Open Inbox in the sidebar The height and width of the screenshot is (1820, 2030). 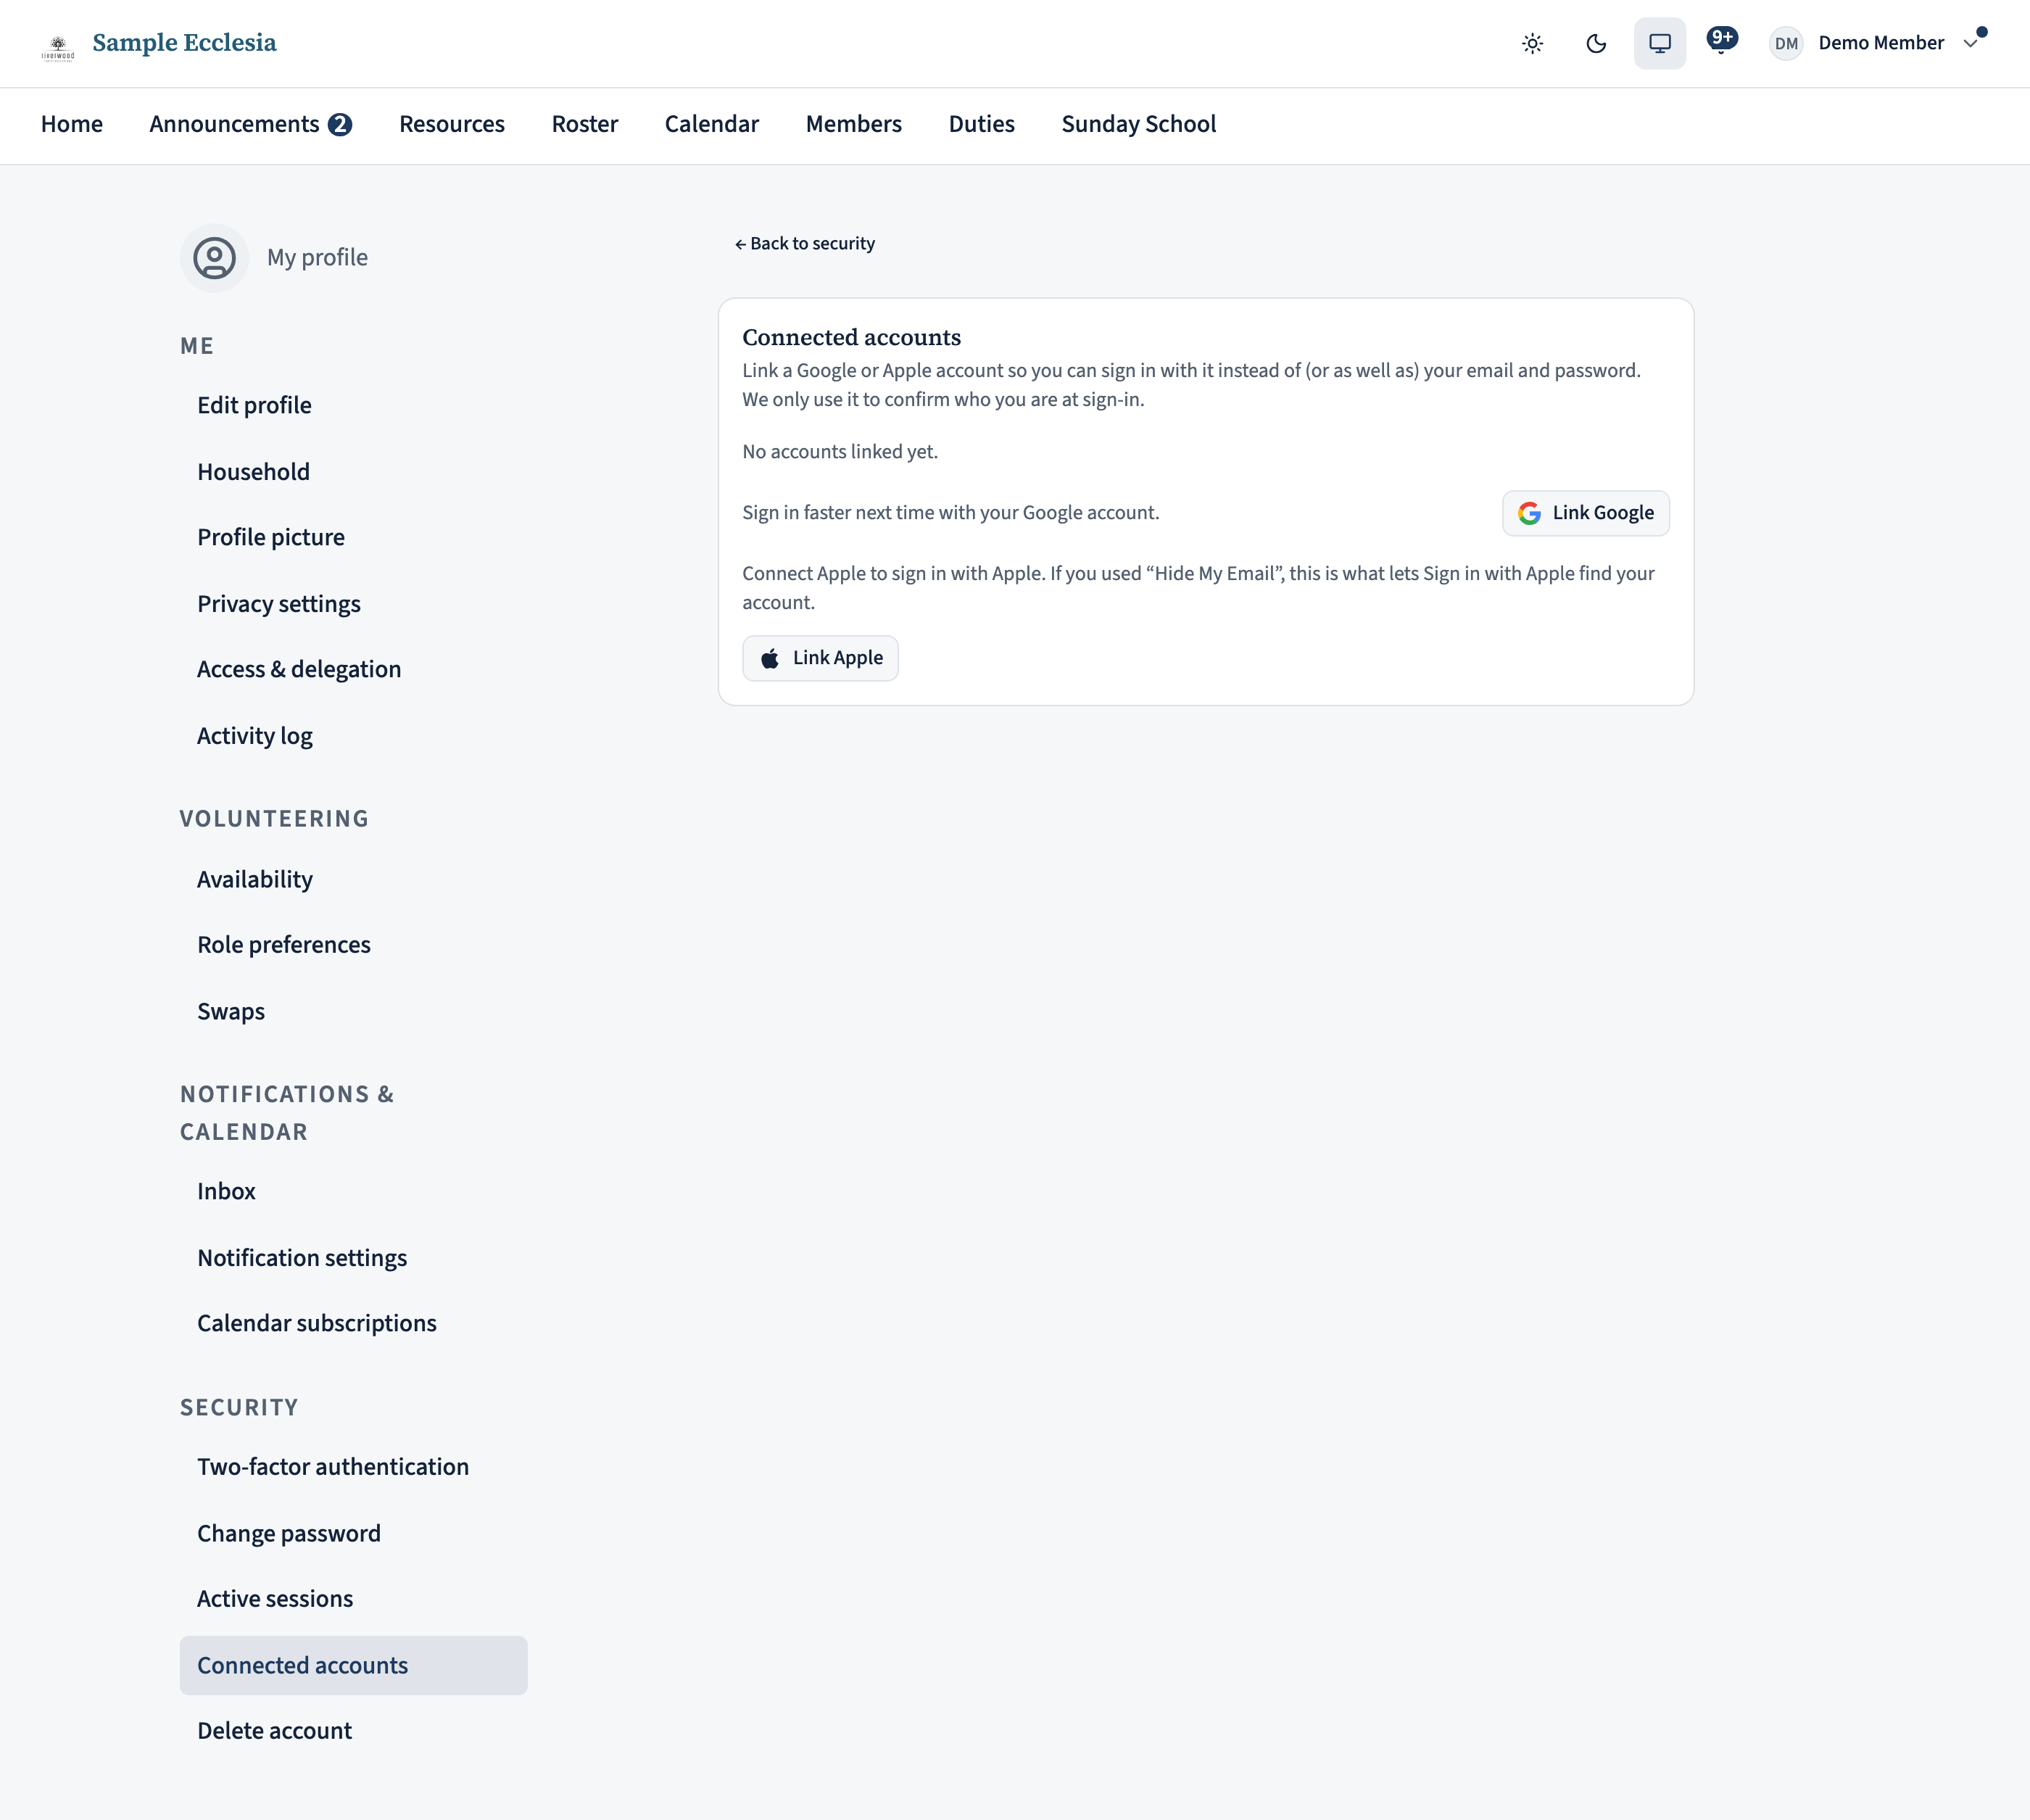(x=353, y=1191)
